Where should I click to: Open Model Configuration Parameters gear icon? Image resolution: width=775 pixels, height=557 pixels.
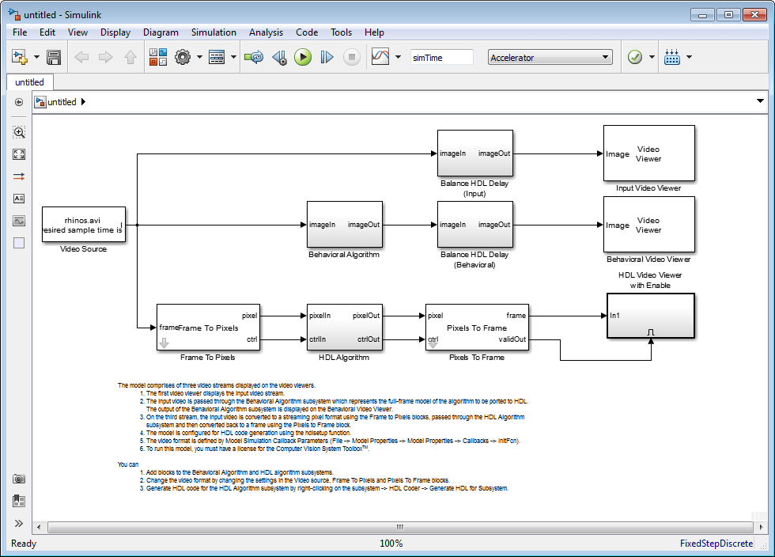[183, 57]
